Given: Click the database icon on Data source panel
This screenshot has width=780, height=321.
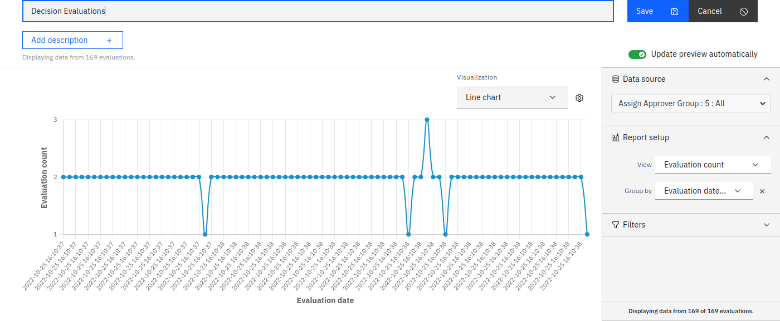Looking at the screenshot, I should click(x=614, y=78).
